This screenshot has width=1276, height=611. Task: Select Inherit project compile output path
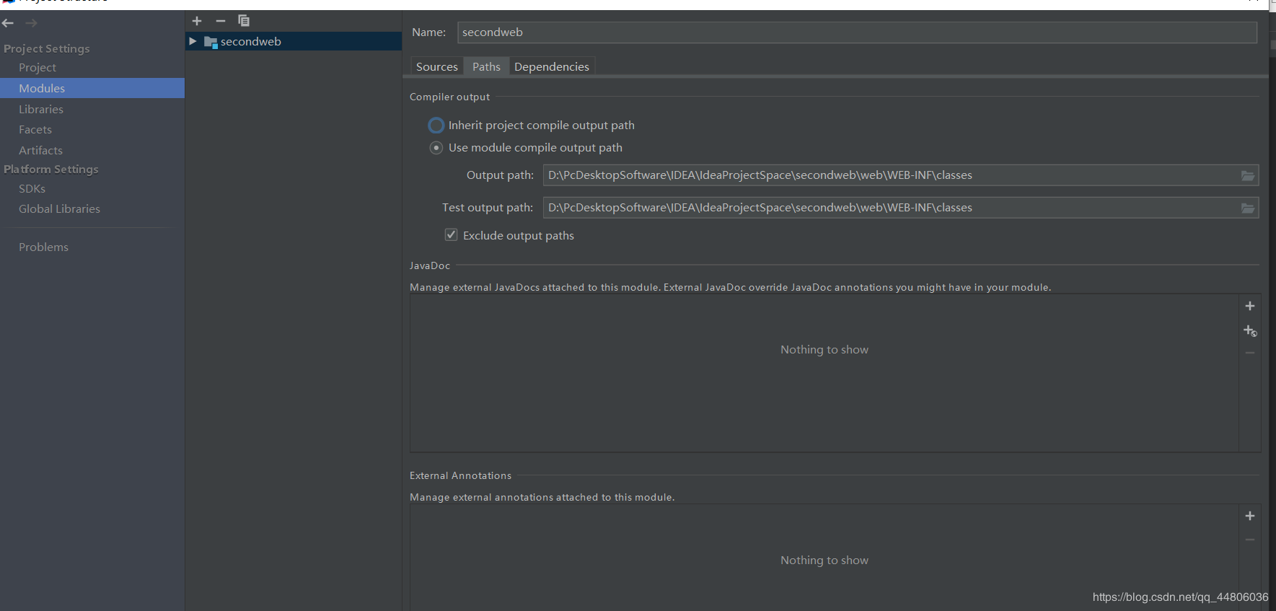(436, 126)
